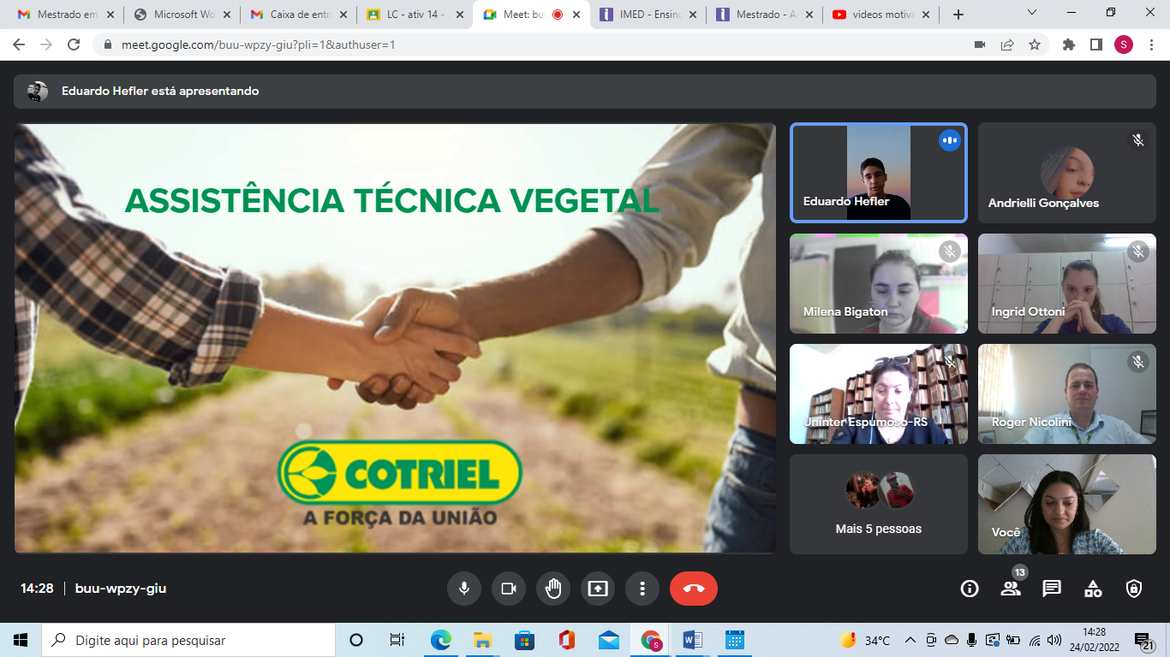Open the chat panel icon
1170x657 pixels.
(1052, 589)
